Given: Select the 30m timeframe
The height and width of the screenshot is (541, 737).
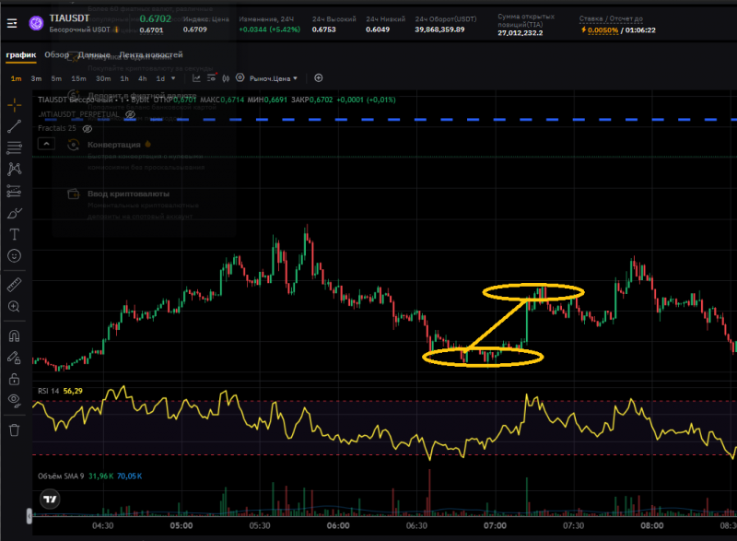Looking at the screenshot, I should [x=103, y=78].
